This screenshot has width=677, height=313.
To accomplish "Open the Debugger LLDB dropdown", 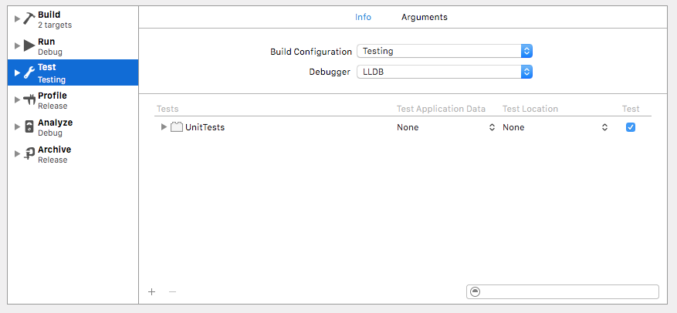I will point(445,72).
